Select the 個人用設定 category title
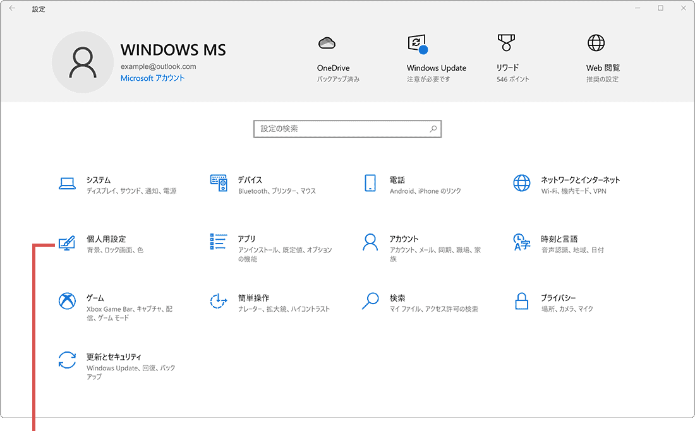Screen dimensions: 695x431 [106, 239]
